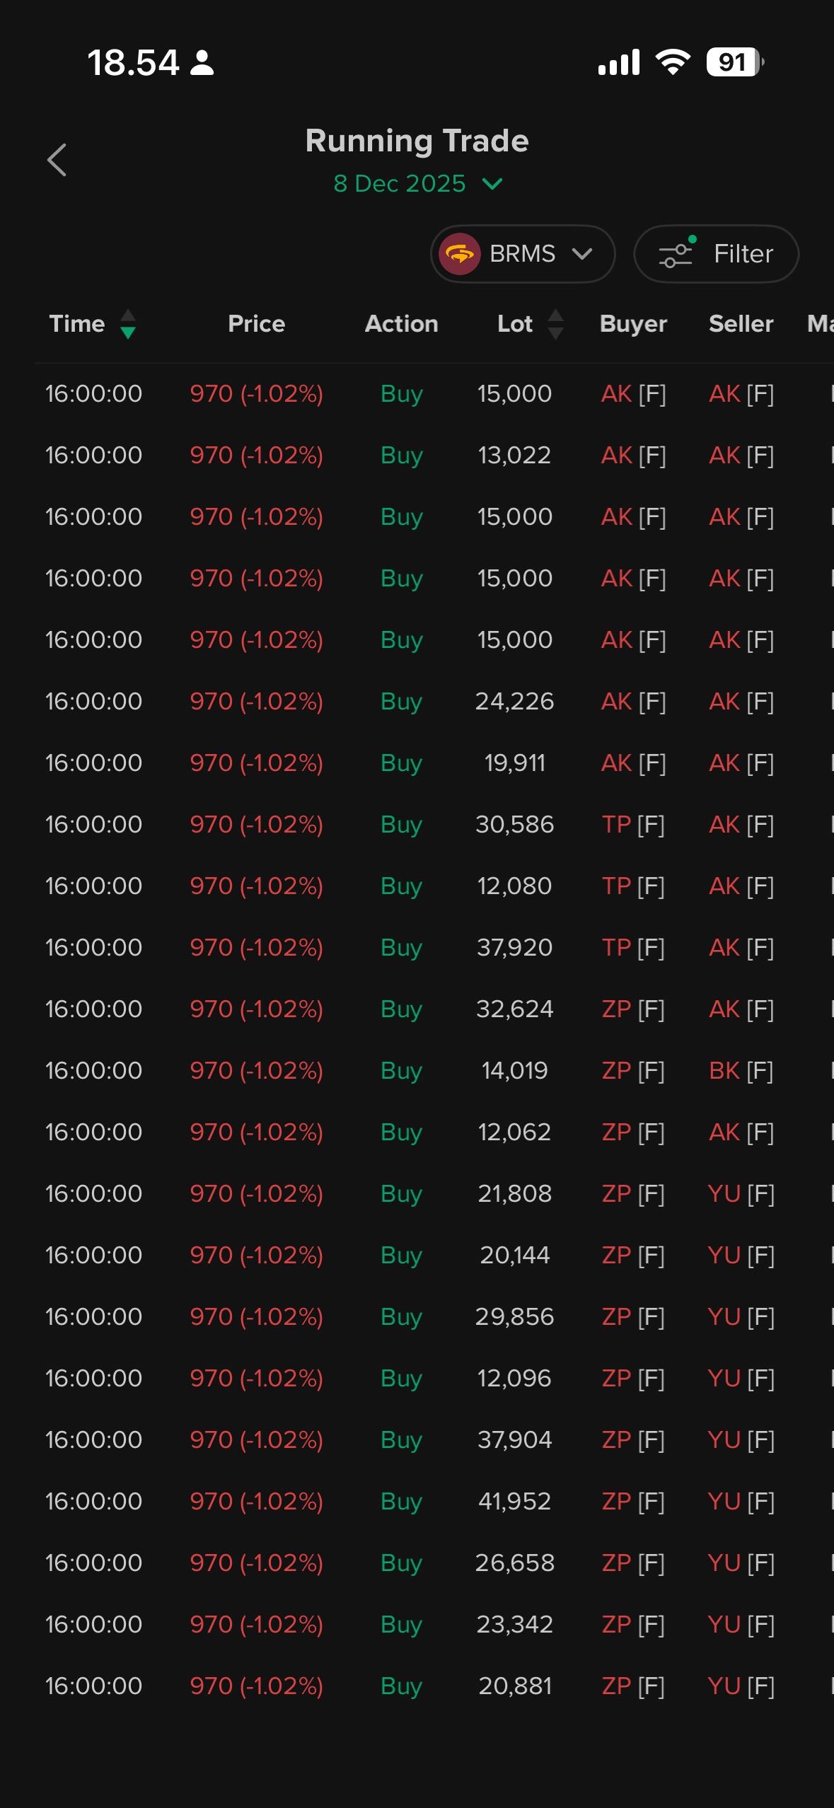Tap the Time column sort arrows
The height and width of the screenshot is (1808, 834).
click(128, 324)
